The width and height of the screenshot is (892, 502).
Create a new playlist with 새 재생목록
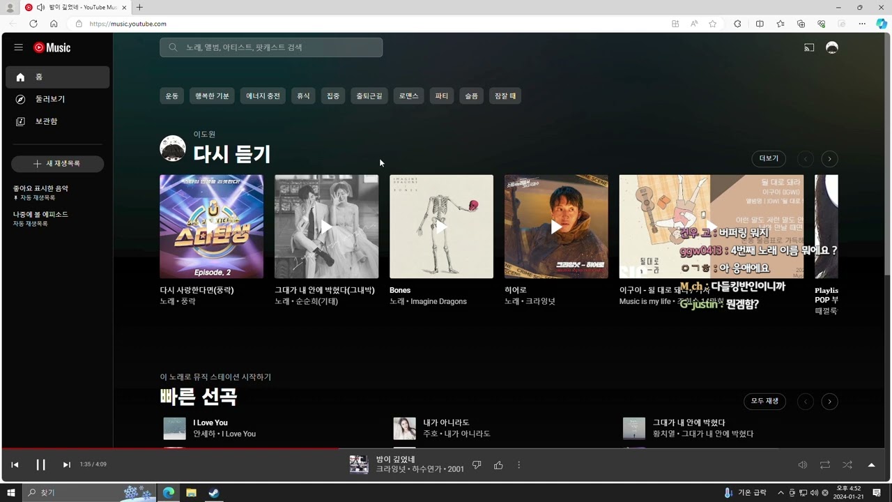57,164
